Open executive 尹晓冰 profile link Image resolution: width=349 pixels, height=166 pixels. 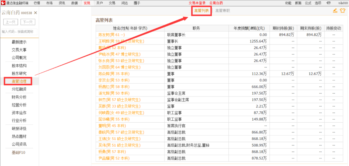[120, 54]
